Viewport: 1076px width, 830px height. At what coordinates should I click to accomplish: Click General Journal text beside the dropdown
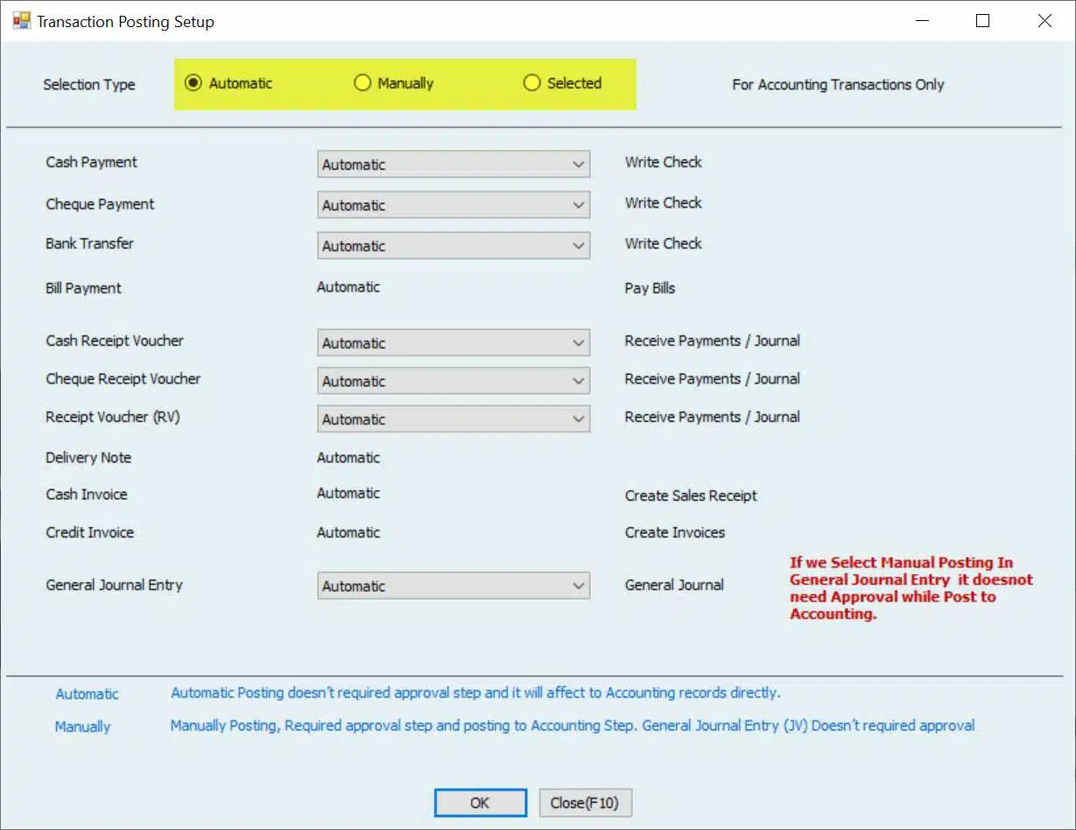[x=674, y=585]
